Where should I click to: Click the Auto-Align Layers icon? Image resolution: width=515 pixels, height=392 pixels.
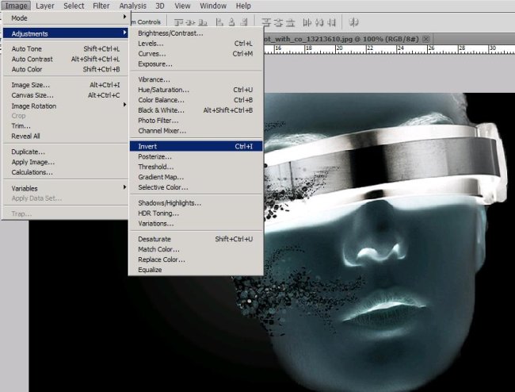pyautogui.click(x=353, y=22)
